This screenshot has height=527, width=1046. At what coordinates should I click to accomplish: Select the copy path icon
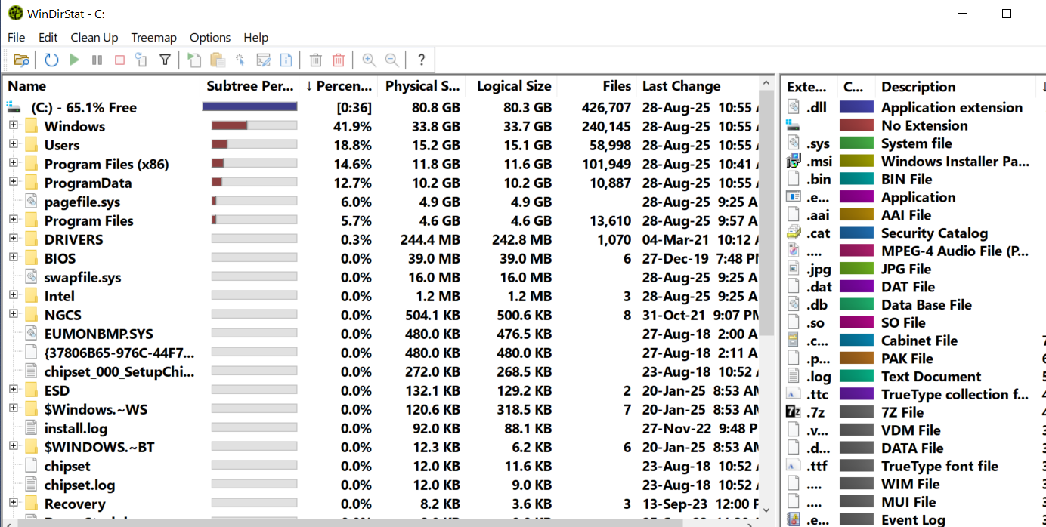(x=193, y=60)
